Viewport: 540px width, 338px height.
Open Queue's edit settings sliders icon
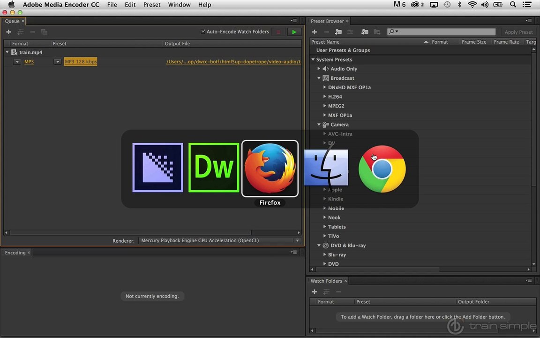21,32
